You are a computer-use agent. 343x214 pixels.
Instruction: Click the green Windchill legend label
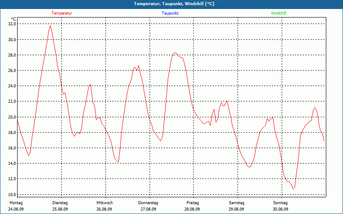click(x=278, y=13)
